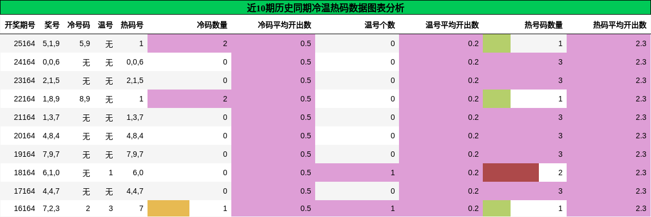Click the 温号个数 value 1 in row 18164
The height and width of the screenshot is (217, 651).
393,173
